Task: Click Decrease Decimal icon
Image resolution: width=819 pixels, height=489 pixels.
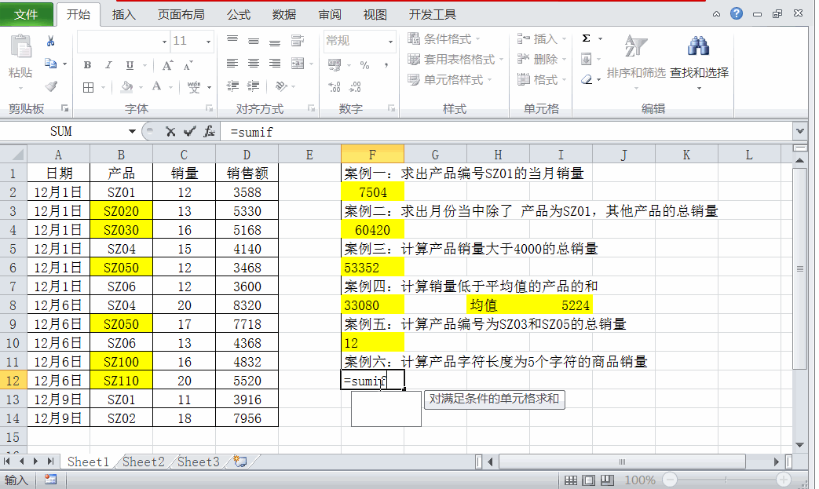Action: (356, 86)
